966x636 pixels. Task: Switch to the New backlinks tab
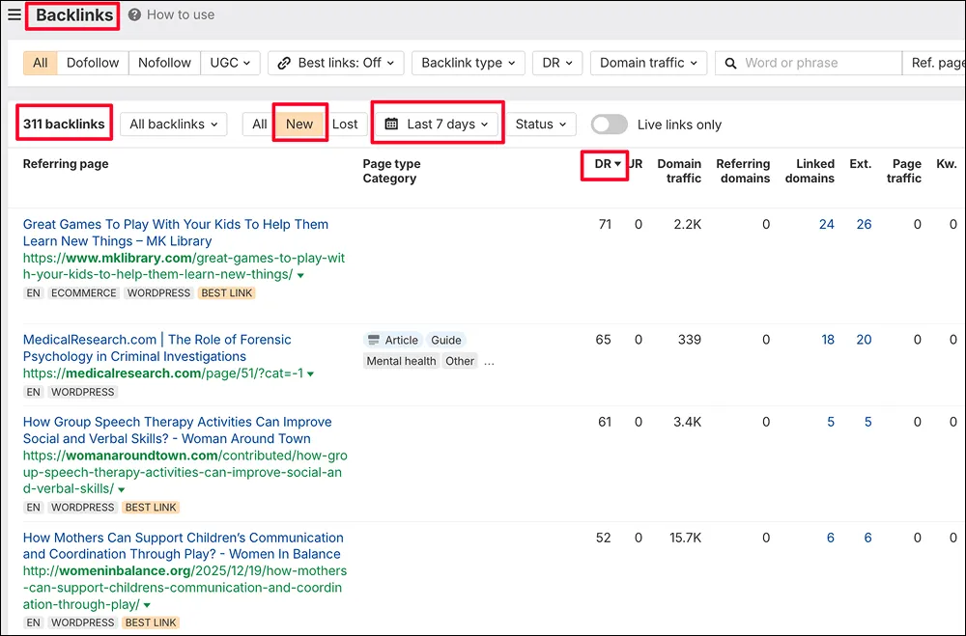coord(299,124)
